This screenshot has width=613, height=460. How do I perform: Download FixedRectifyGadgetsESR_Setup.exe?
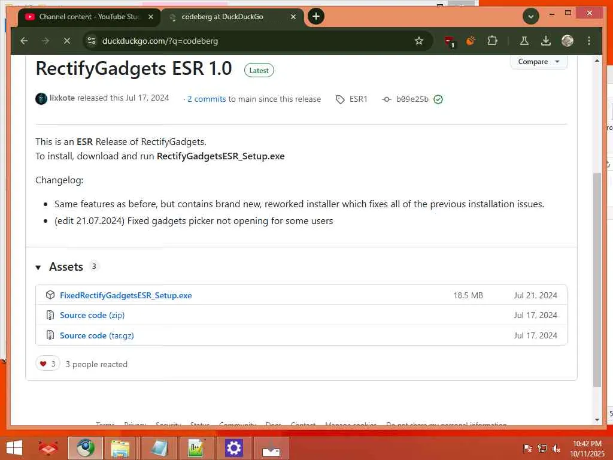126,295
